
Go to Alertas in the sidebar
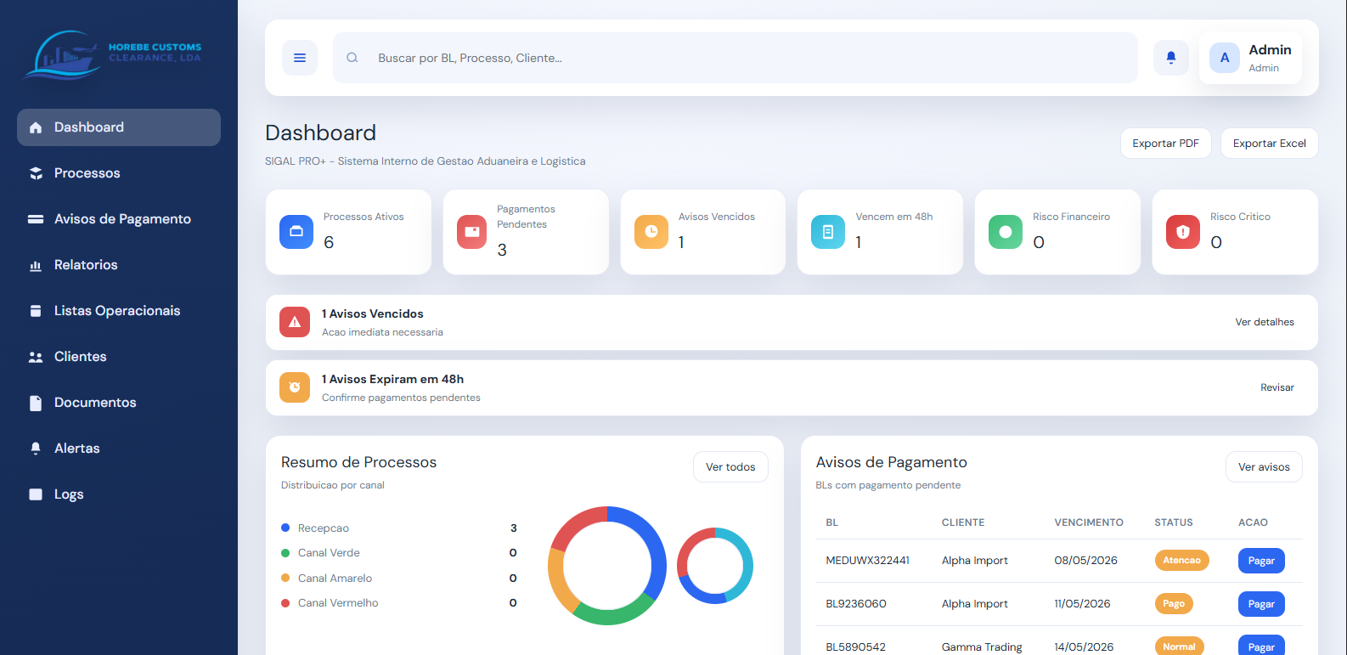click(x=119, y=449)
